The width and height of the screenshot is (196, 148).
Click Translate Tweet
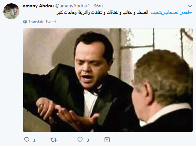pyautogui.click(x=42, y=22)
